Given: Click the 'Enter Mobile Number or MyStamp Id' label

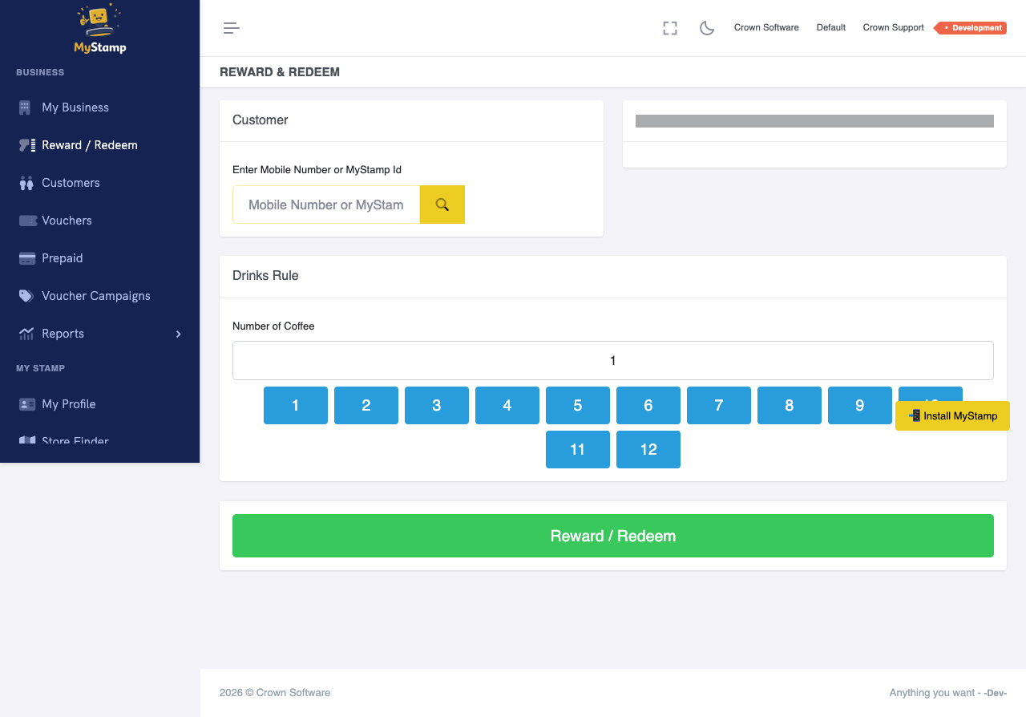Looking at the screenshot, I should tap(317, 169).
